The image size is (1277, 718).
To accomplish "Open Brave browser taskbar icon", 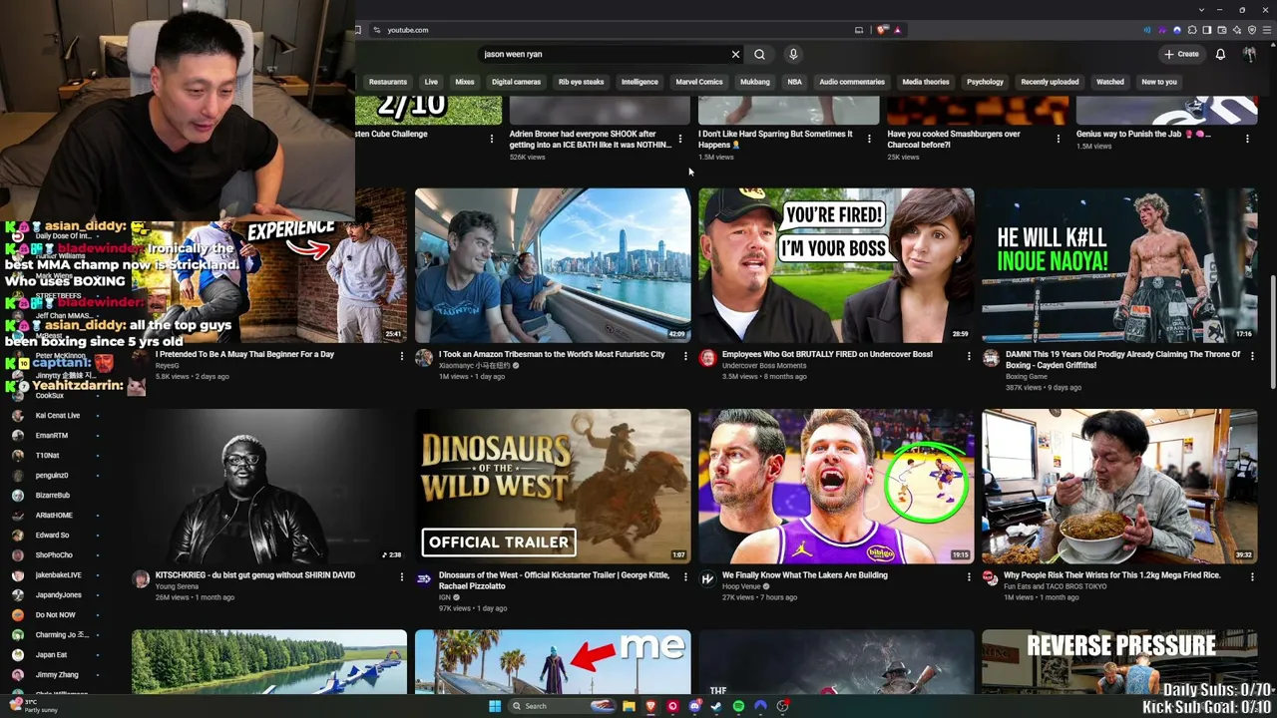I will pyautogui.click(x=650, y=706).
